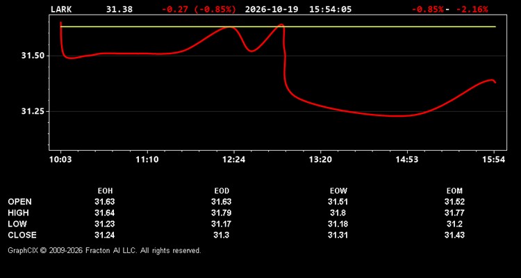Click the 11:10 time axis label

coord(147,160)
